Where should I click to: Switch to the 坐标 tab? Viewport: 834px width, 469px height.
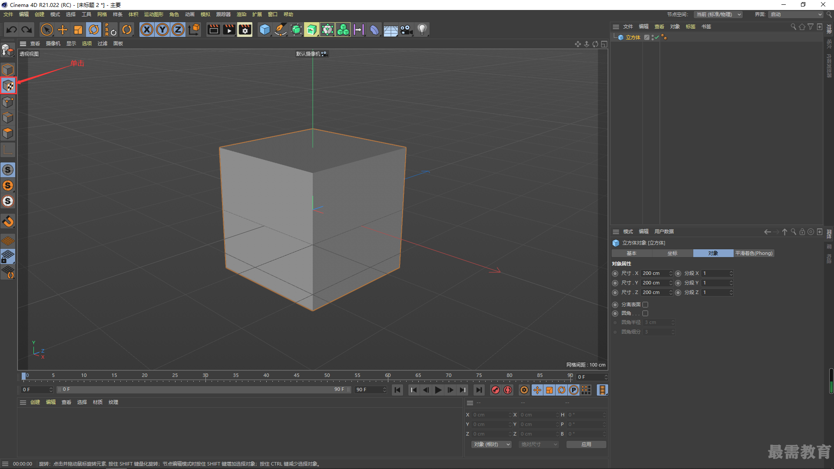[672, 253]
